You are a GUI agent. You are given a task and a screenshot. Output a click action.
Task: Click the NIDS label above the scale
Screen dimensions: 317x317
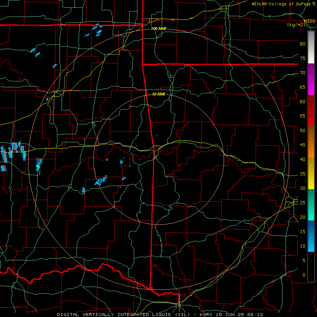(x=309, y=21)
